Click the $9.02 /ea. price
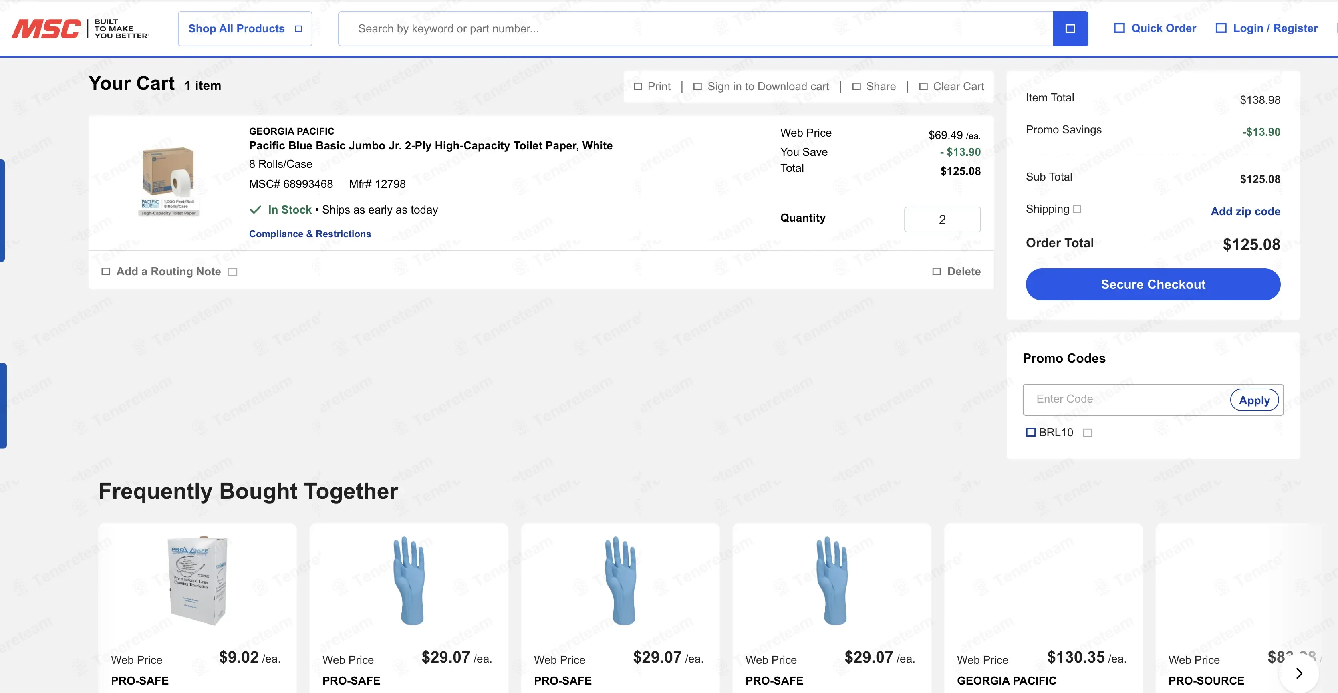 click(x=249, y=657)
